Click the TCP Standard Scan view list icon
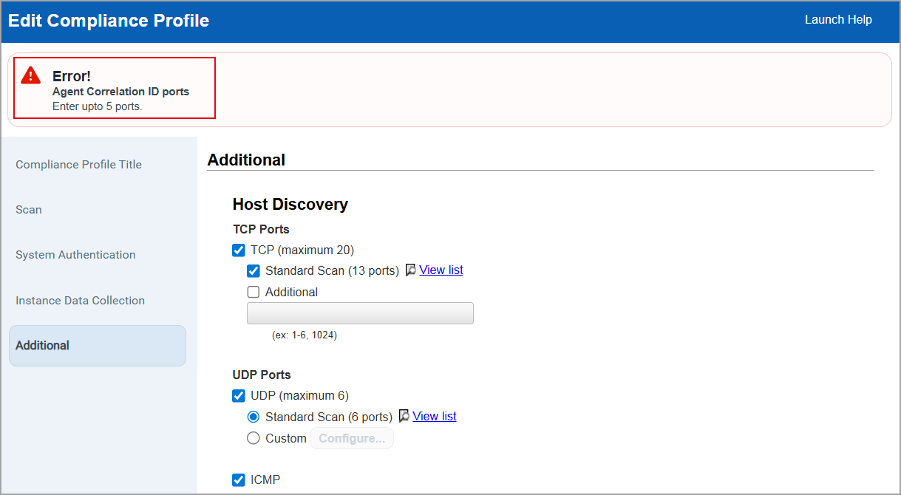Image resolution: width=901 pixels, height=495 pixels. [411, 270]
